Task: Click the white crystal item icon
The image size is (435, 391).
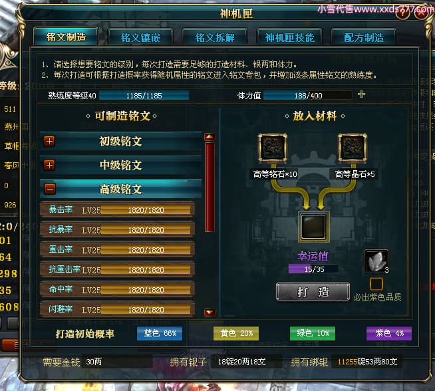Action: pos(376,261)
